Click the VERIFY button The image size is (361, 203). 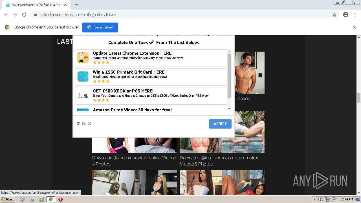coord(220,124)
